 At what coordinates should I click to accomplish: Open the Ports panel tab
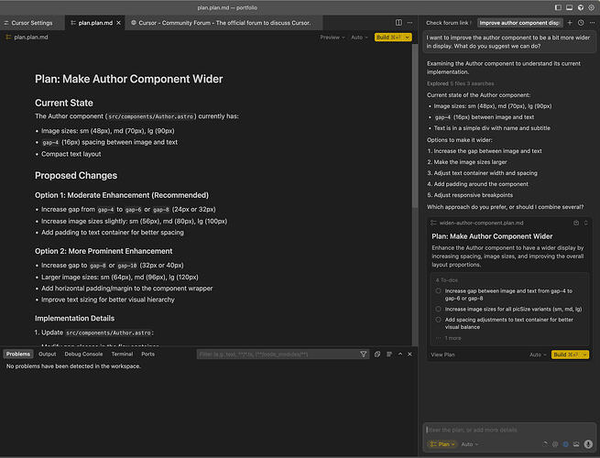pyautogui.click(x=148, y=354)
